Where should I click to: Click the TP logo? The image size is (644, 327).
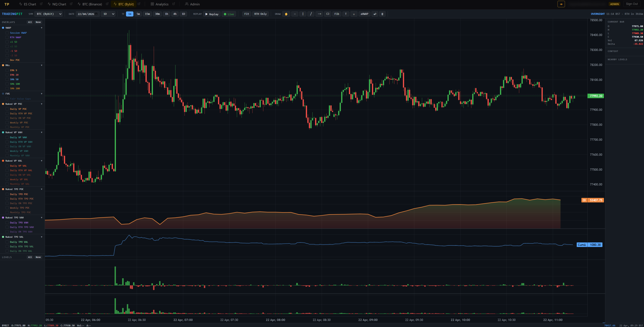7,4
